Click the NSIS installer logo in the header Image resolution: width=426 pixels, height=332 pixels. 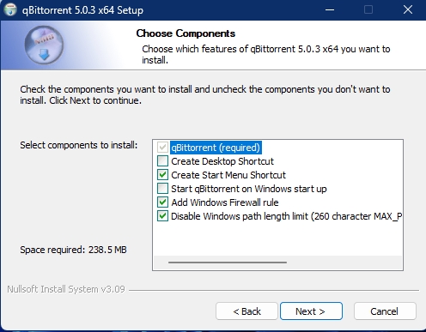click(x=44, y=45)
